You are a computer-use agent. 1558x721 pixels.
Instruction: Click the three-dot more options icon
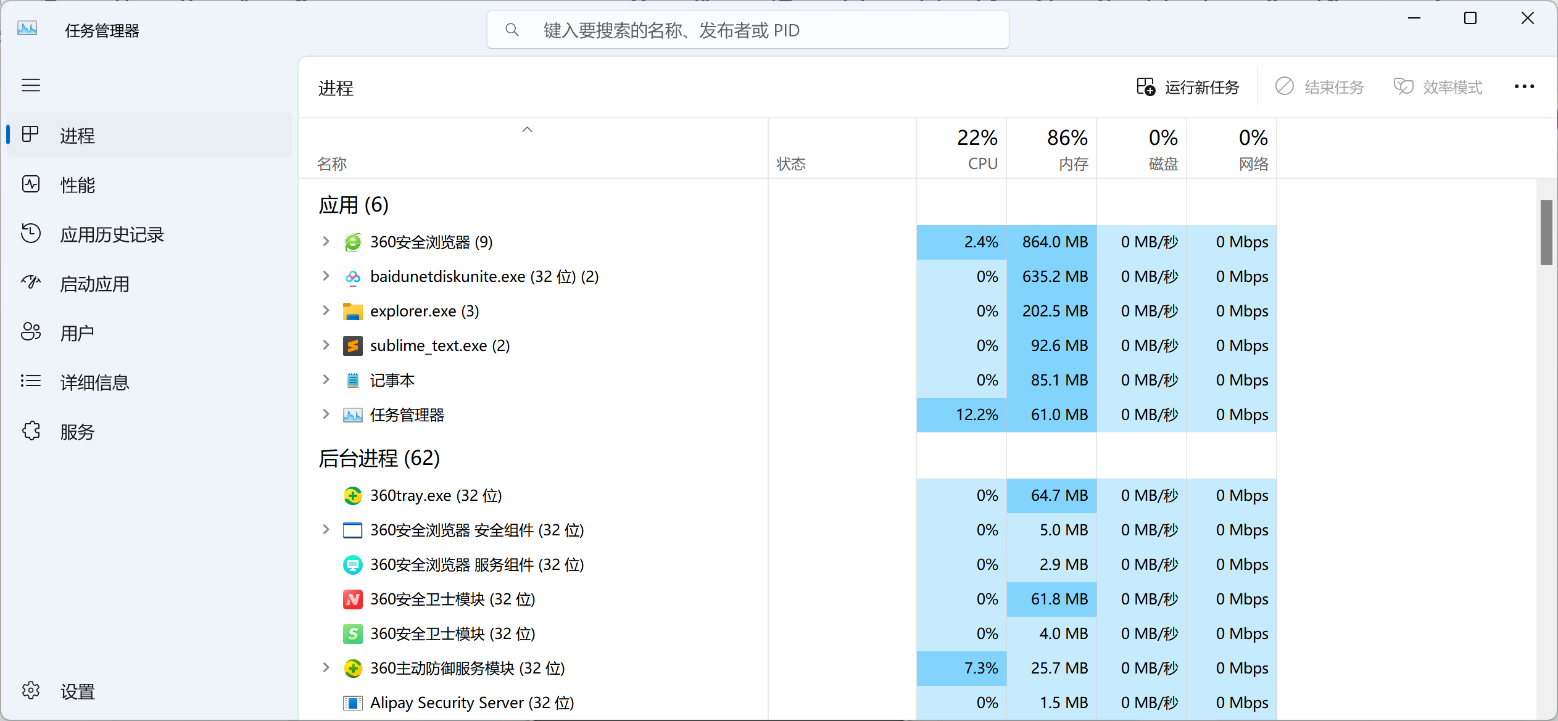pos(1523,87)
